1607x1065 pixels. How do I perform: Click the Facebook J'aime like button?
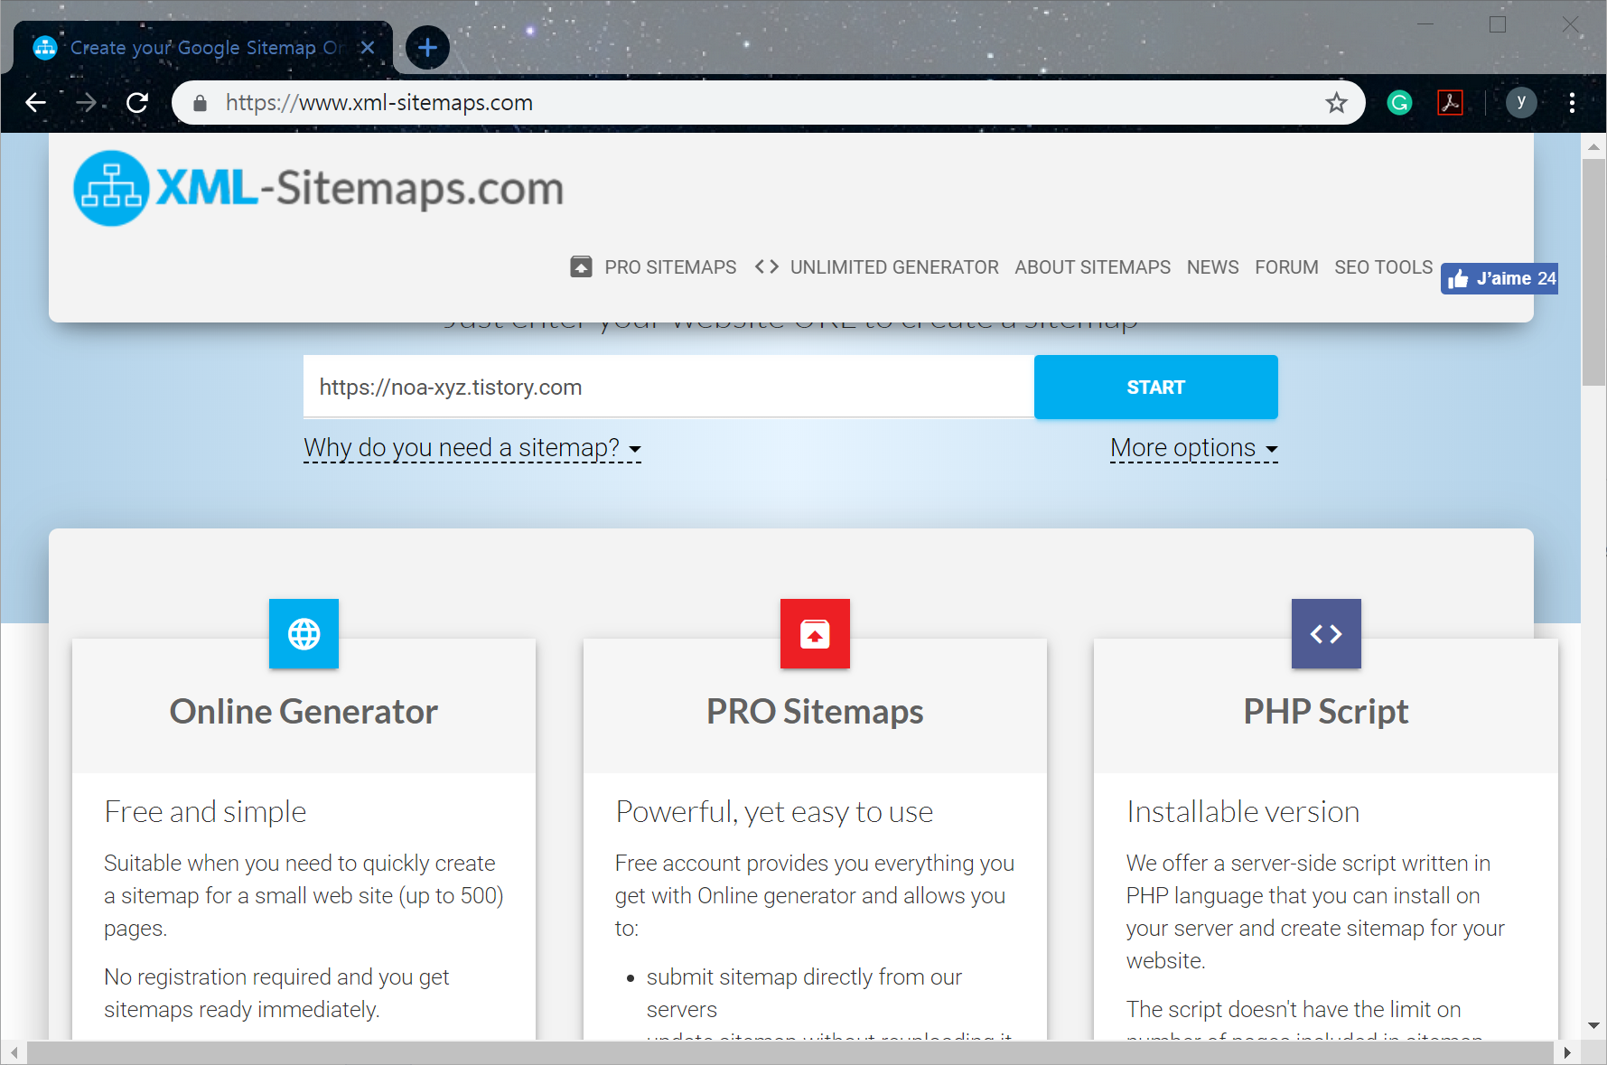(x=1500, y=279)
